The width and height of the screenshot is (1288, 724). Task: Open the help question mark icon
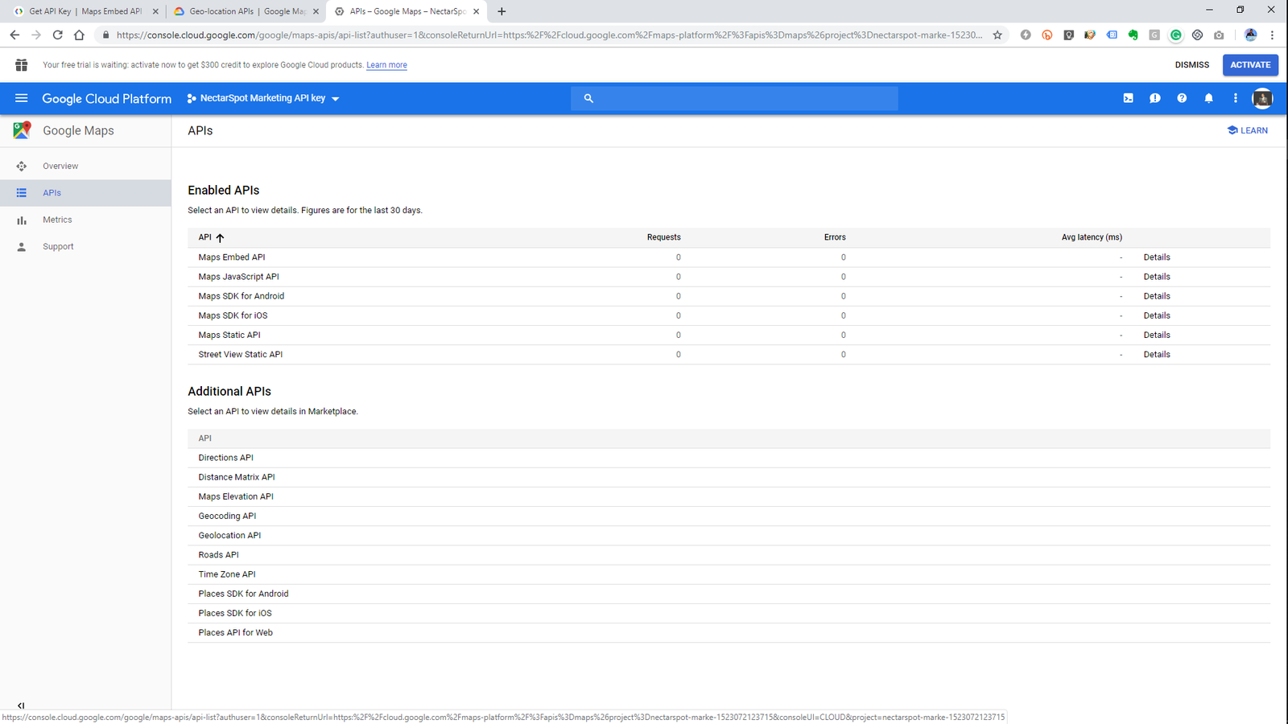(1182, 98)
